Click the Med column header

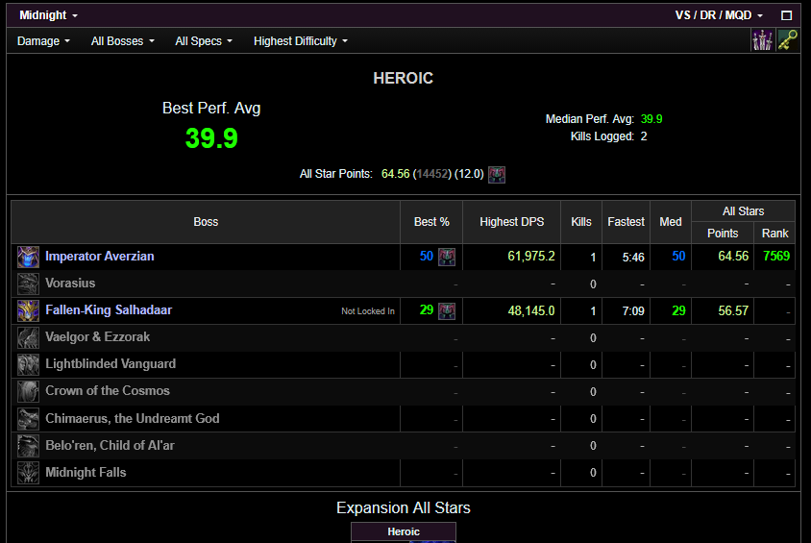(671, 222)
